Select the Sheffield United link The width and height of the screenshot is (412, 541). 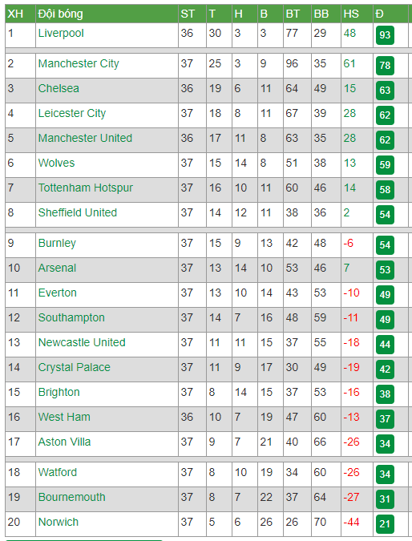pos(77,212)
